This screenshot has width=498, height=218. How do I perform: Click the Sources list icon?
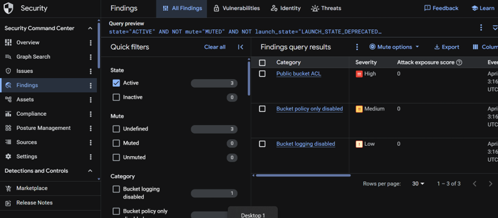pyautogui.click(x=8, y=142)
